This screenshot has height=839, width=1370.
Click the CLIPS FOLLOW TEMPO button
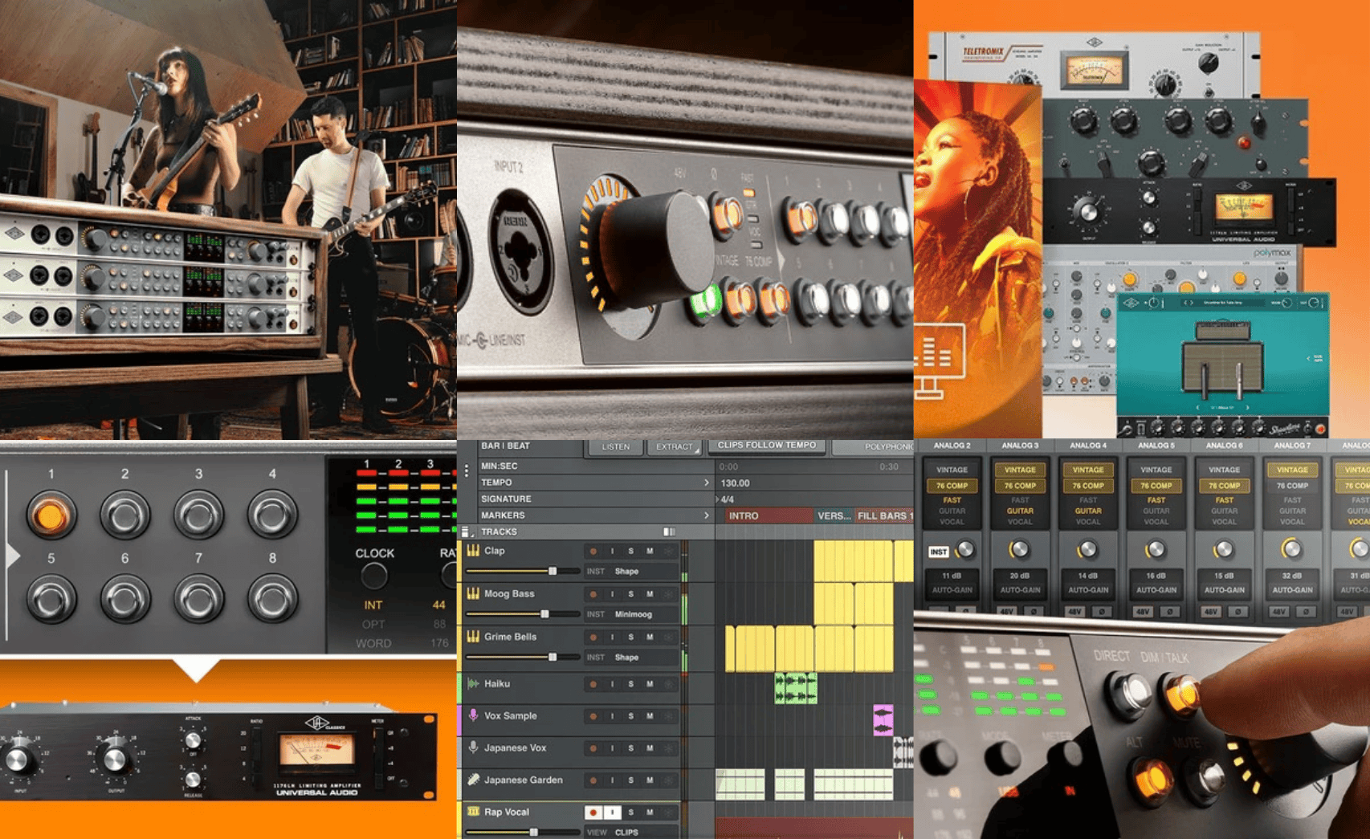point(766,446)
